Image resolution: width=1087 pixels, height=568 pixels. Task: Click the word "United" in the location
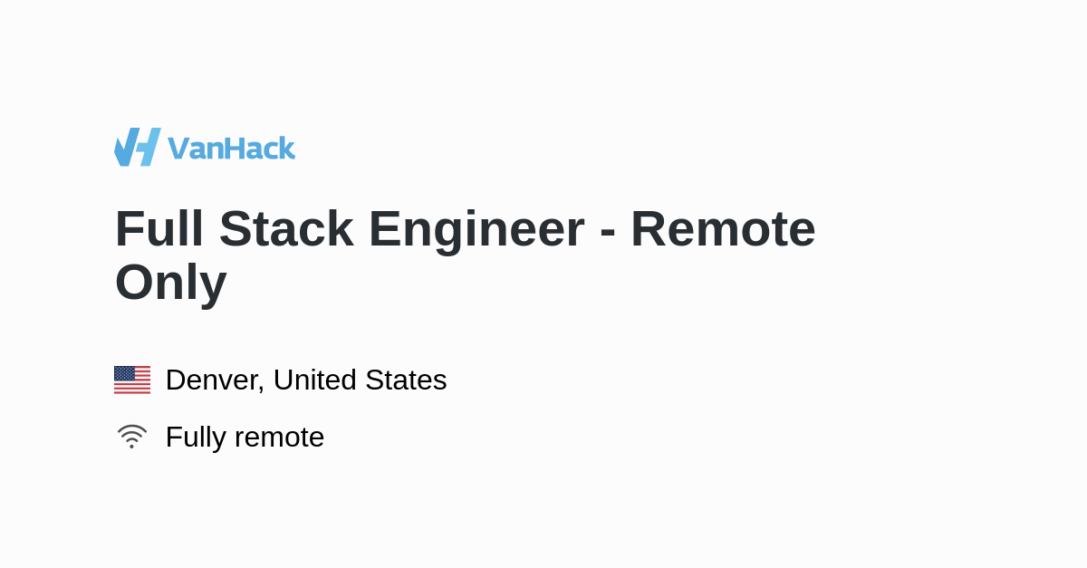(315, 380)
